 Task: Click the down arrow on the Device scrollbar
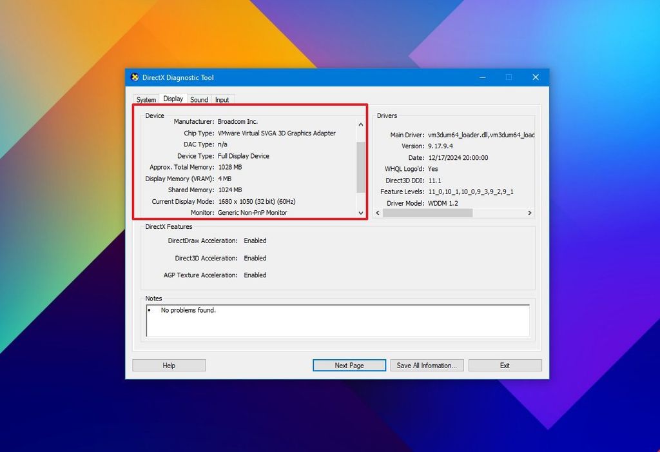(360, 213)
